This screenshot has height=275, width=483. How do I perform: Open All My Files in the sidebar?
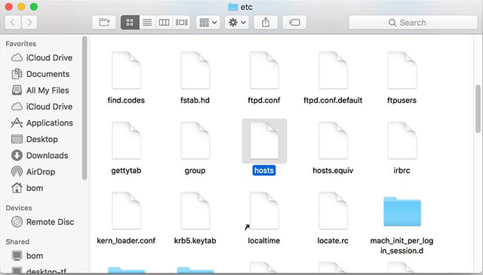(x=40, y=91)
